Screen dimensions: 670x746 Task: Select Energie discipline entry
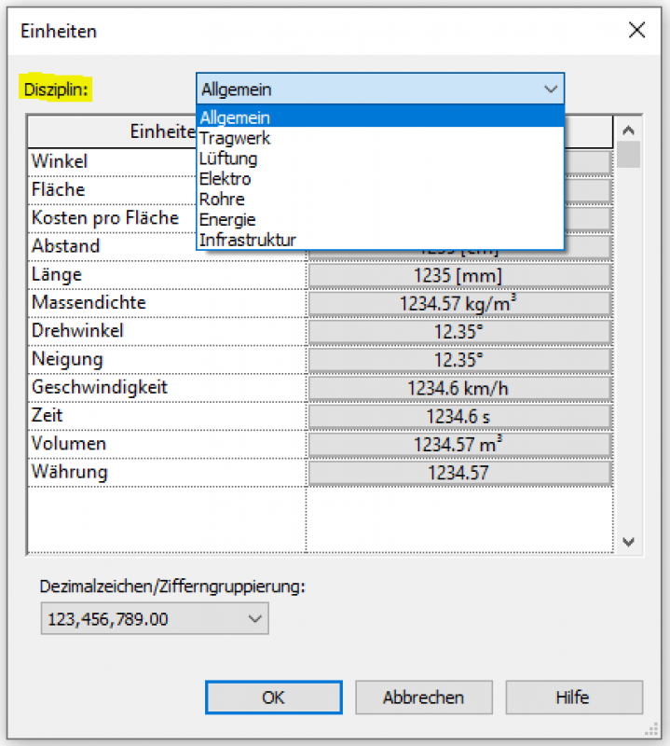tap(227, 220)
